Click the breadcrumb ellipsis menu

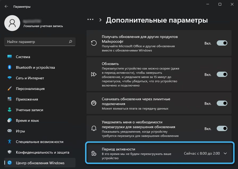[x=90, y=20]
